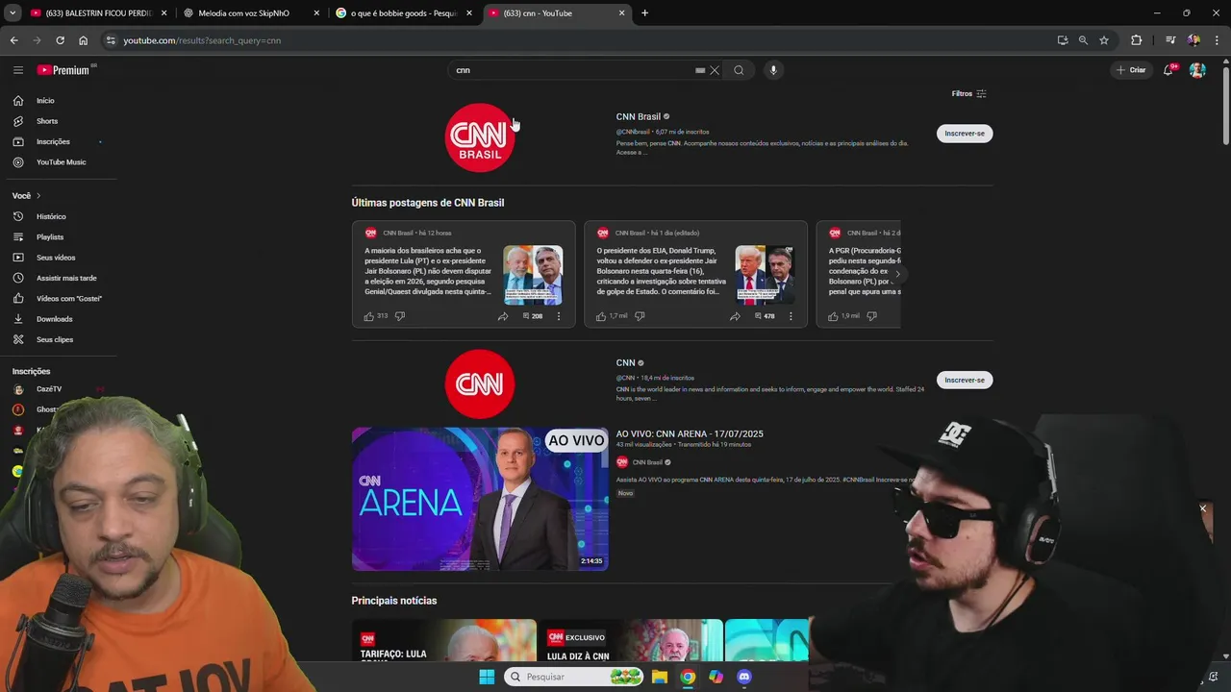This screenshot has width=1231, height=692.
Task: Open Histórico in the sidebar
Action: (x=51, y=216)
